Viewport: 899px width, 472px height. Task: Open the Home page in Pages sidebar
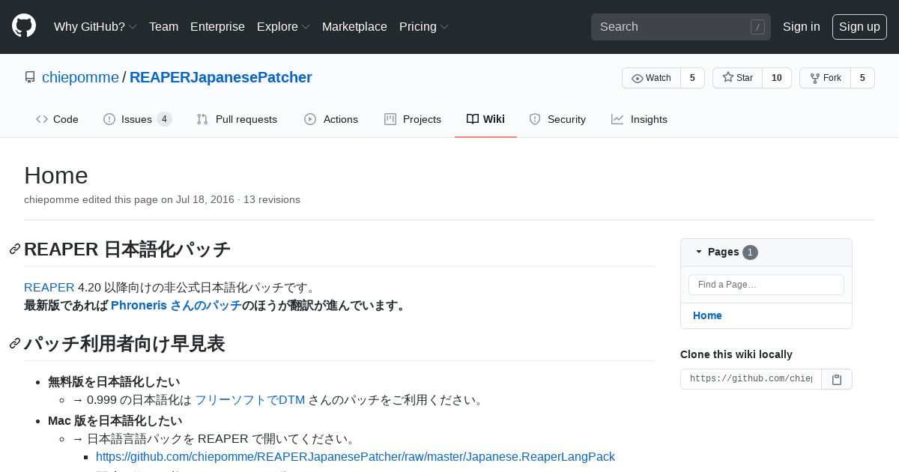pos(707,315)
